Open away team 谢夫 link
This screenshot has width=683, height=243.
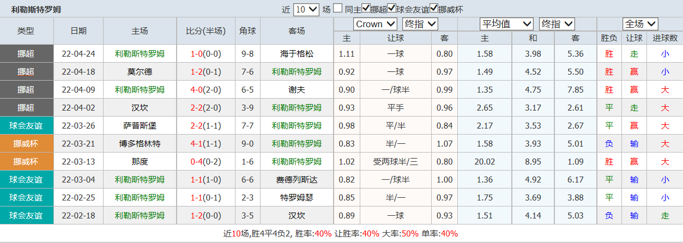[297, 89]
